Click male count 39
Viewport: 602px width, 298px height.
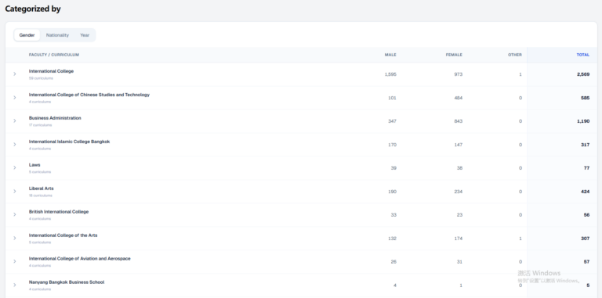pyautogui.click(x=393, y=168)
